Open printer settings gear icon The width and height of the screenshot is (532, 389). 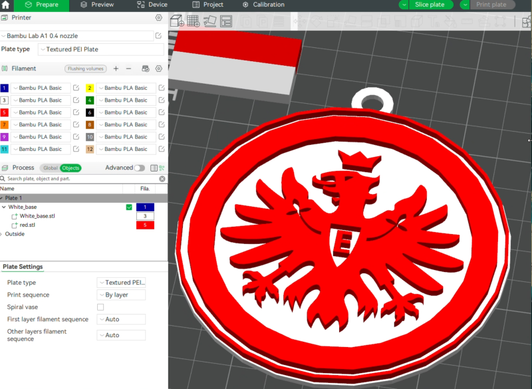coord(158,18)
